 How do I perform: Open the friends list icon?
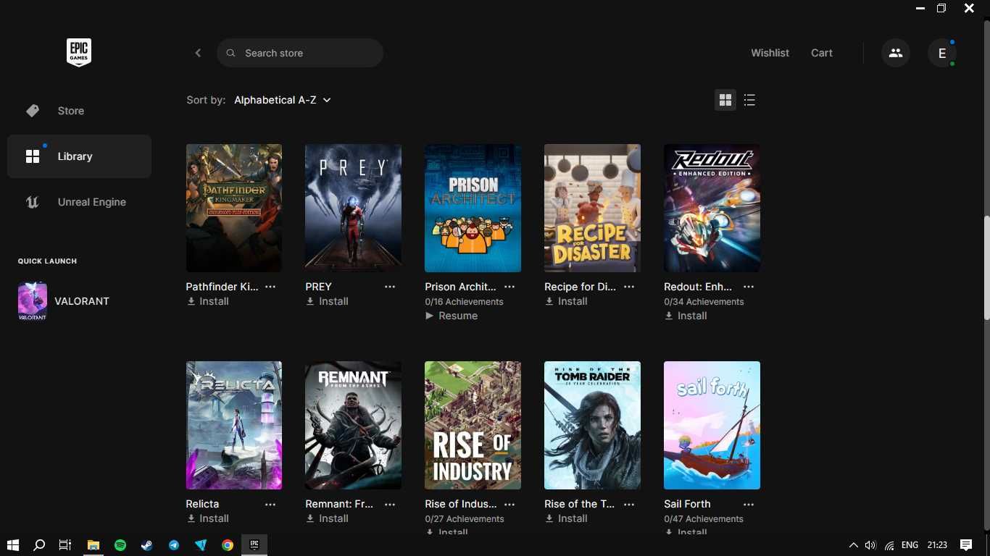pos(896,53)
